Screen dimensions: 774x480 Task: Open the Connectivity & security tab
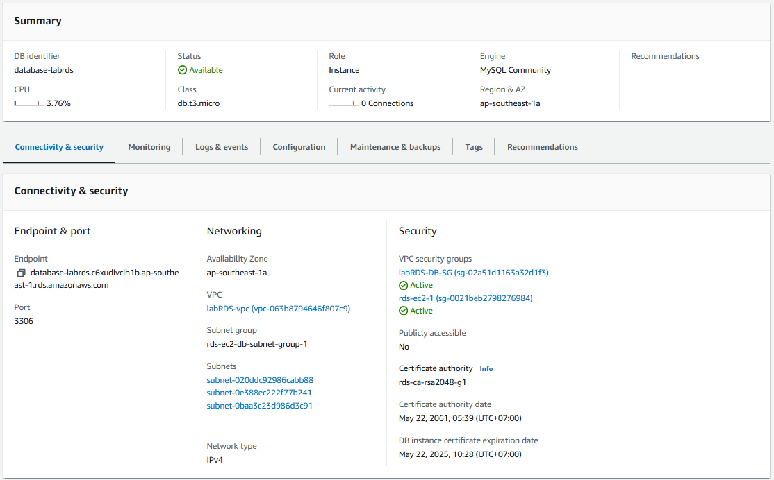click(x=59, y=147)
